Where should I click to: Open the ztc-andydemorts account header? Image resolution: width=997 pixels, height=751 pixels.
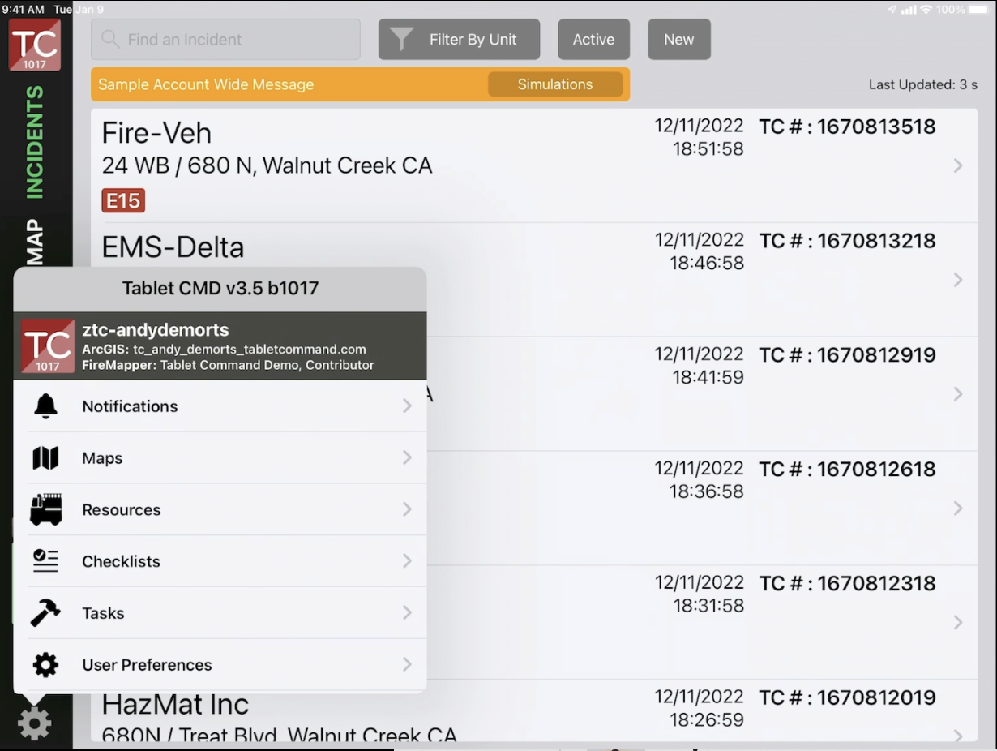click(x=220, y=346)
